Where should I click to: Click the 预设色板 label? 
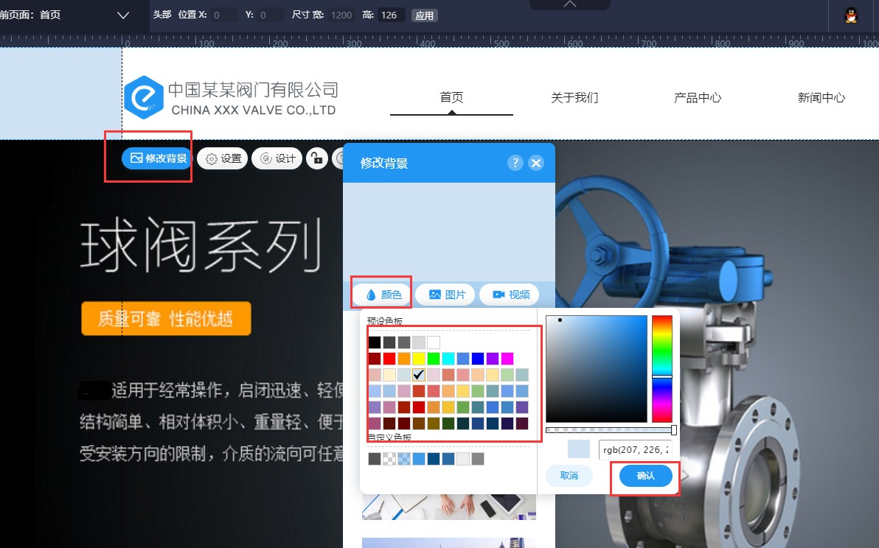click(385, 321)
